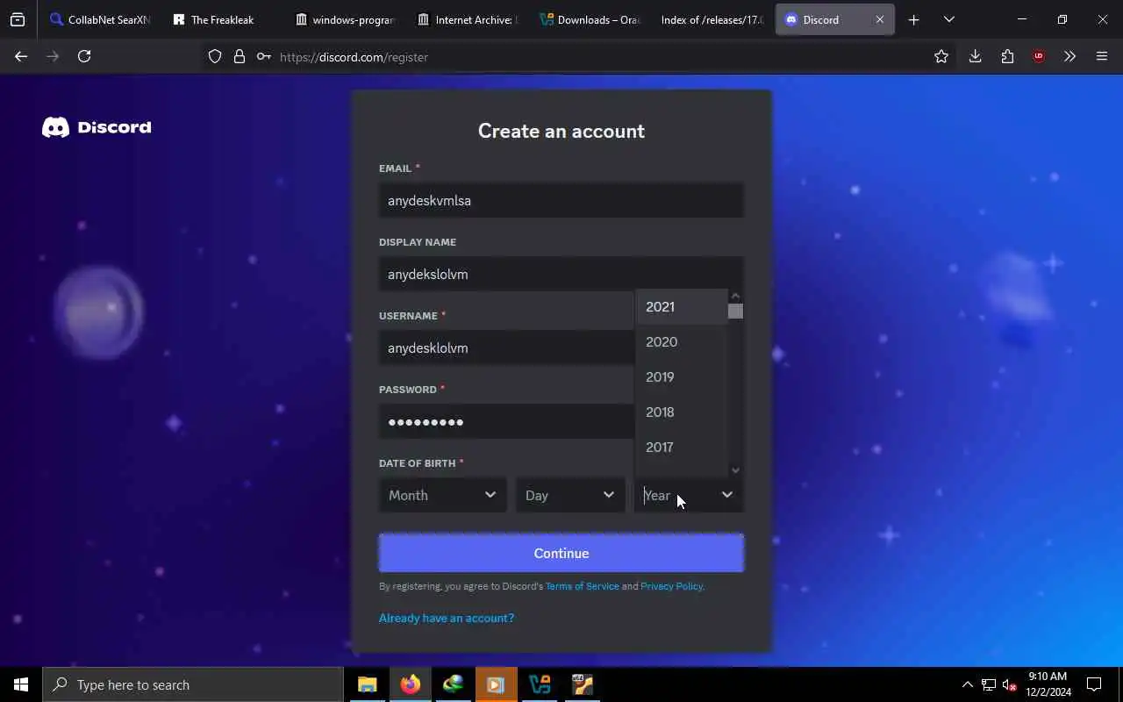Select year 2019 from list
The height and width of the screenshot is (702, 1123).
(682, 376)
